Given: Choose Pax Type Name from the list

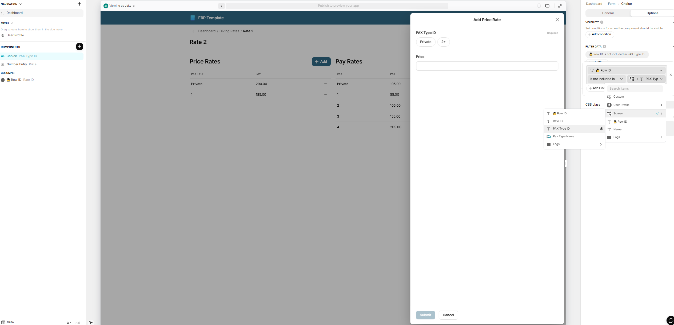Looking at the screenshot, I should pyautogui.click(x=563, y=137).
